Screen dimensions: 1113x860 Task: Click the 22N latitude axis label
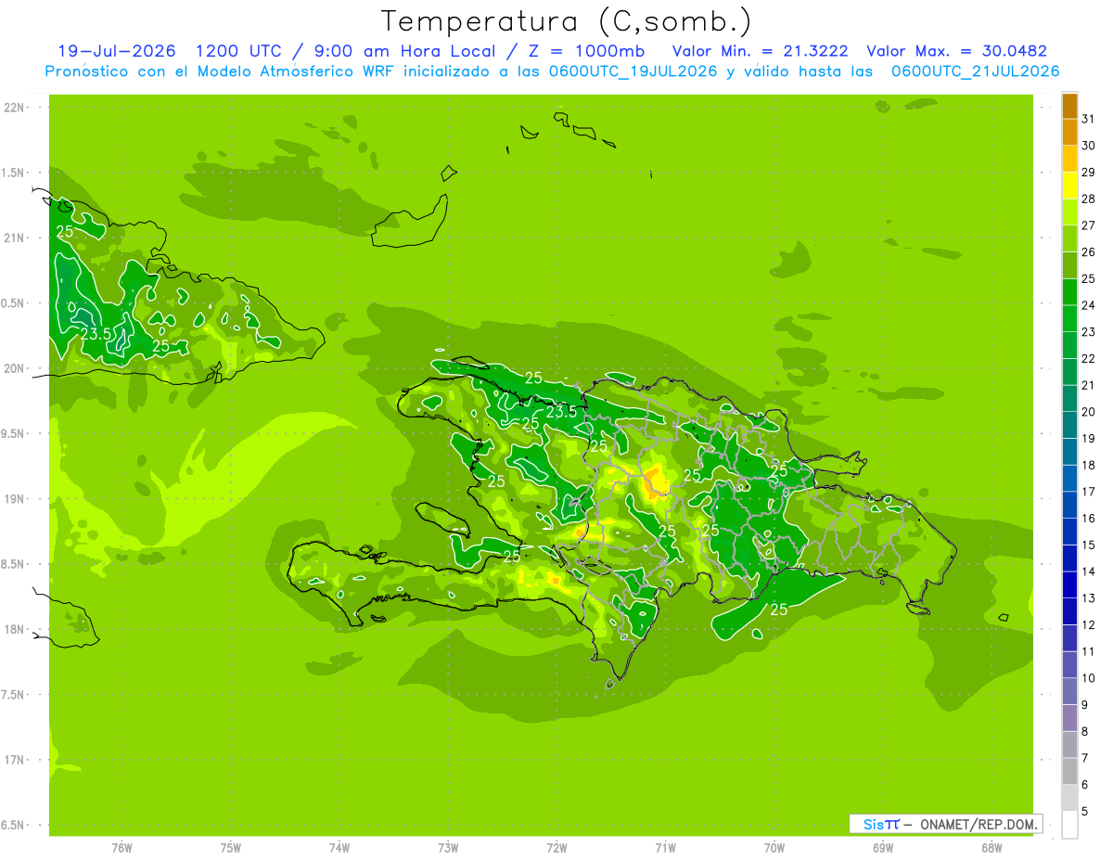point(15,107)
